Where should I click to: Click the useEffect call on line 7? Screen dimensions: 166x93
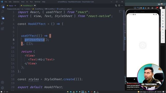click(x=29, y=36)
